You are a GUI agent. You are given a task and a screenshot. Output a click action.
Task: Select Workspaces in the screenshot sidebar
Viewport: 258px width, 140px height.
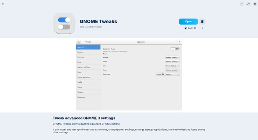(88, 97)
